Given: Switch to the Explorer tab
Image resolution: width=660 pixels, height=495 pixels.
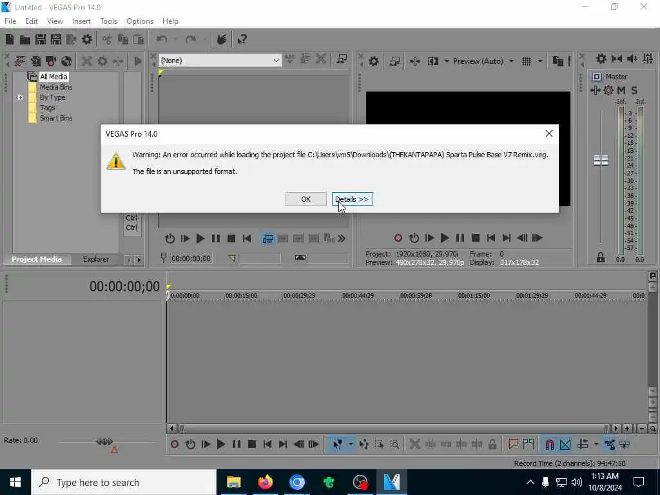Looking at the screenshot, I should coord(96,259).
